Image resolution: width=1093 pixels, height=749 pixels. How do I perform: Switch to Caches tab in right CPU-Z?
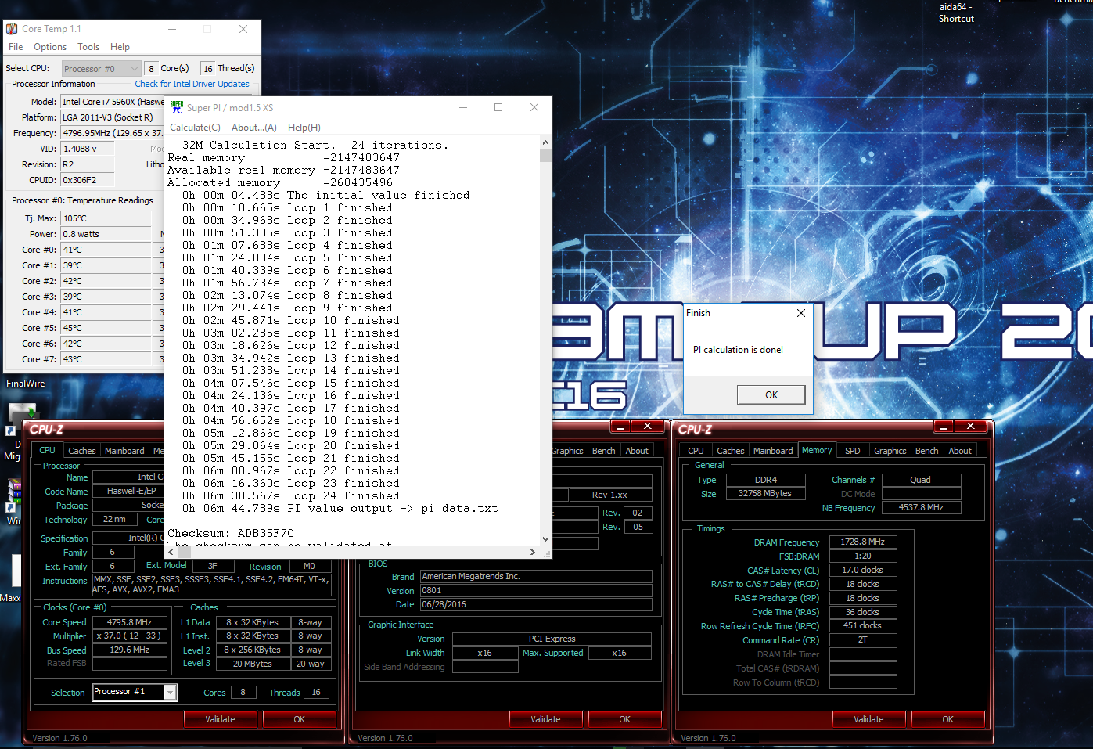click(731, 451)
